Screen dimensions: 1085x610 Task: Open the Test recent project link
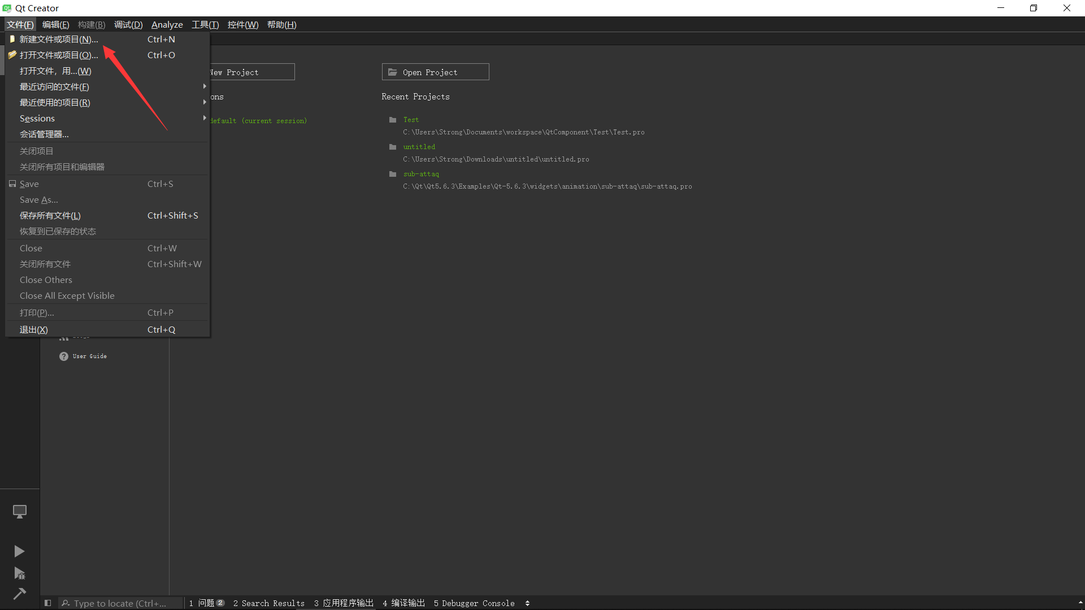tap(411, 120)
